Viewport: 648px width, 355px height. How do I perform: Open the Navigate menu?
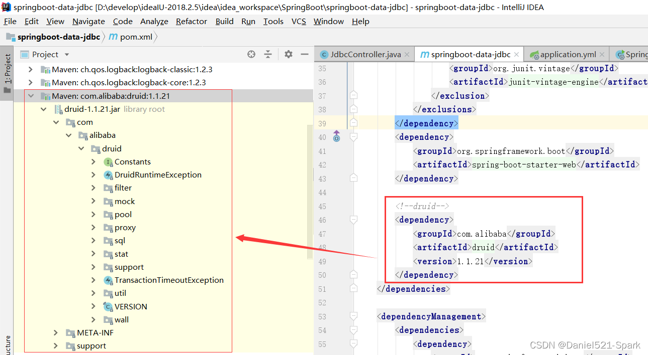(88, 21)
